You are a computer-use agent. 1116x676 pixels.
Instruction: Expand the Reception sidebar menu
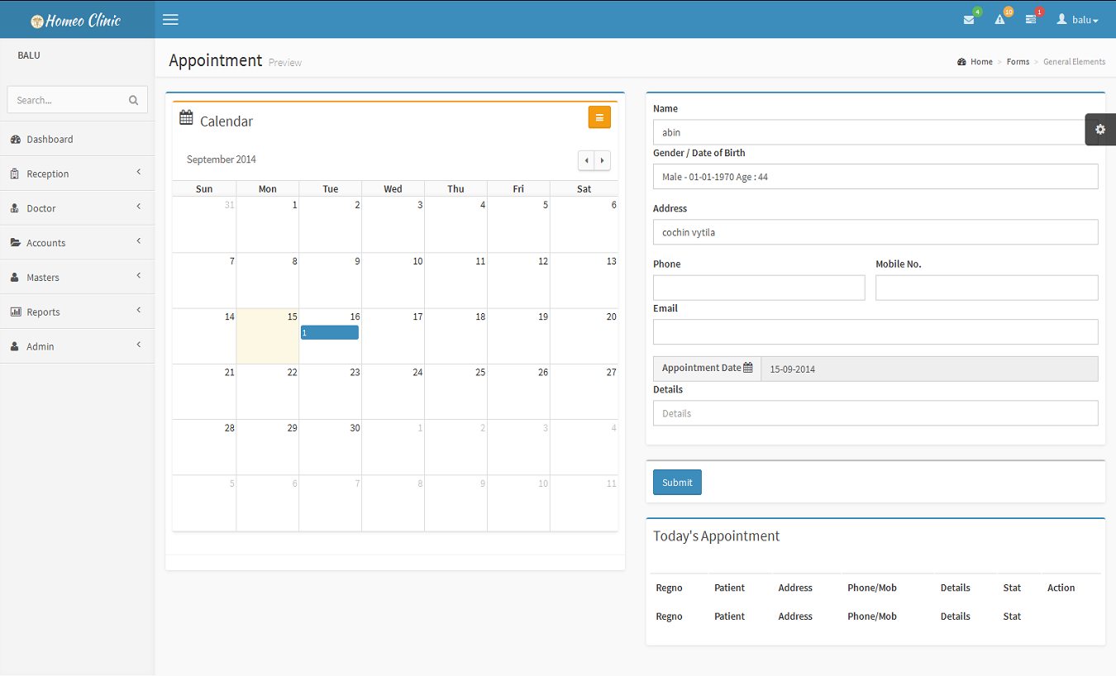(x=77, y=174)
